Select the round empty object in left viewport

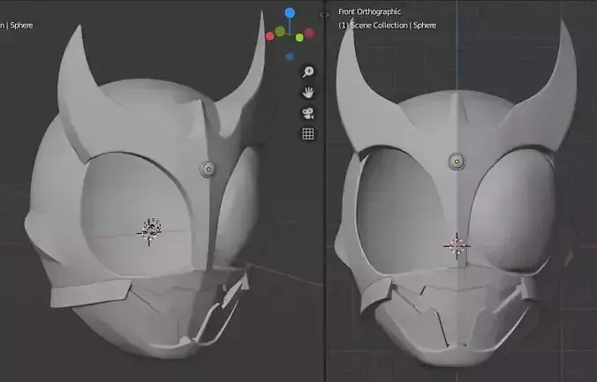[x=208, y=169]
